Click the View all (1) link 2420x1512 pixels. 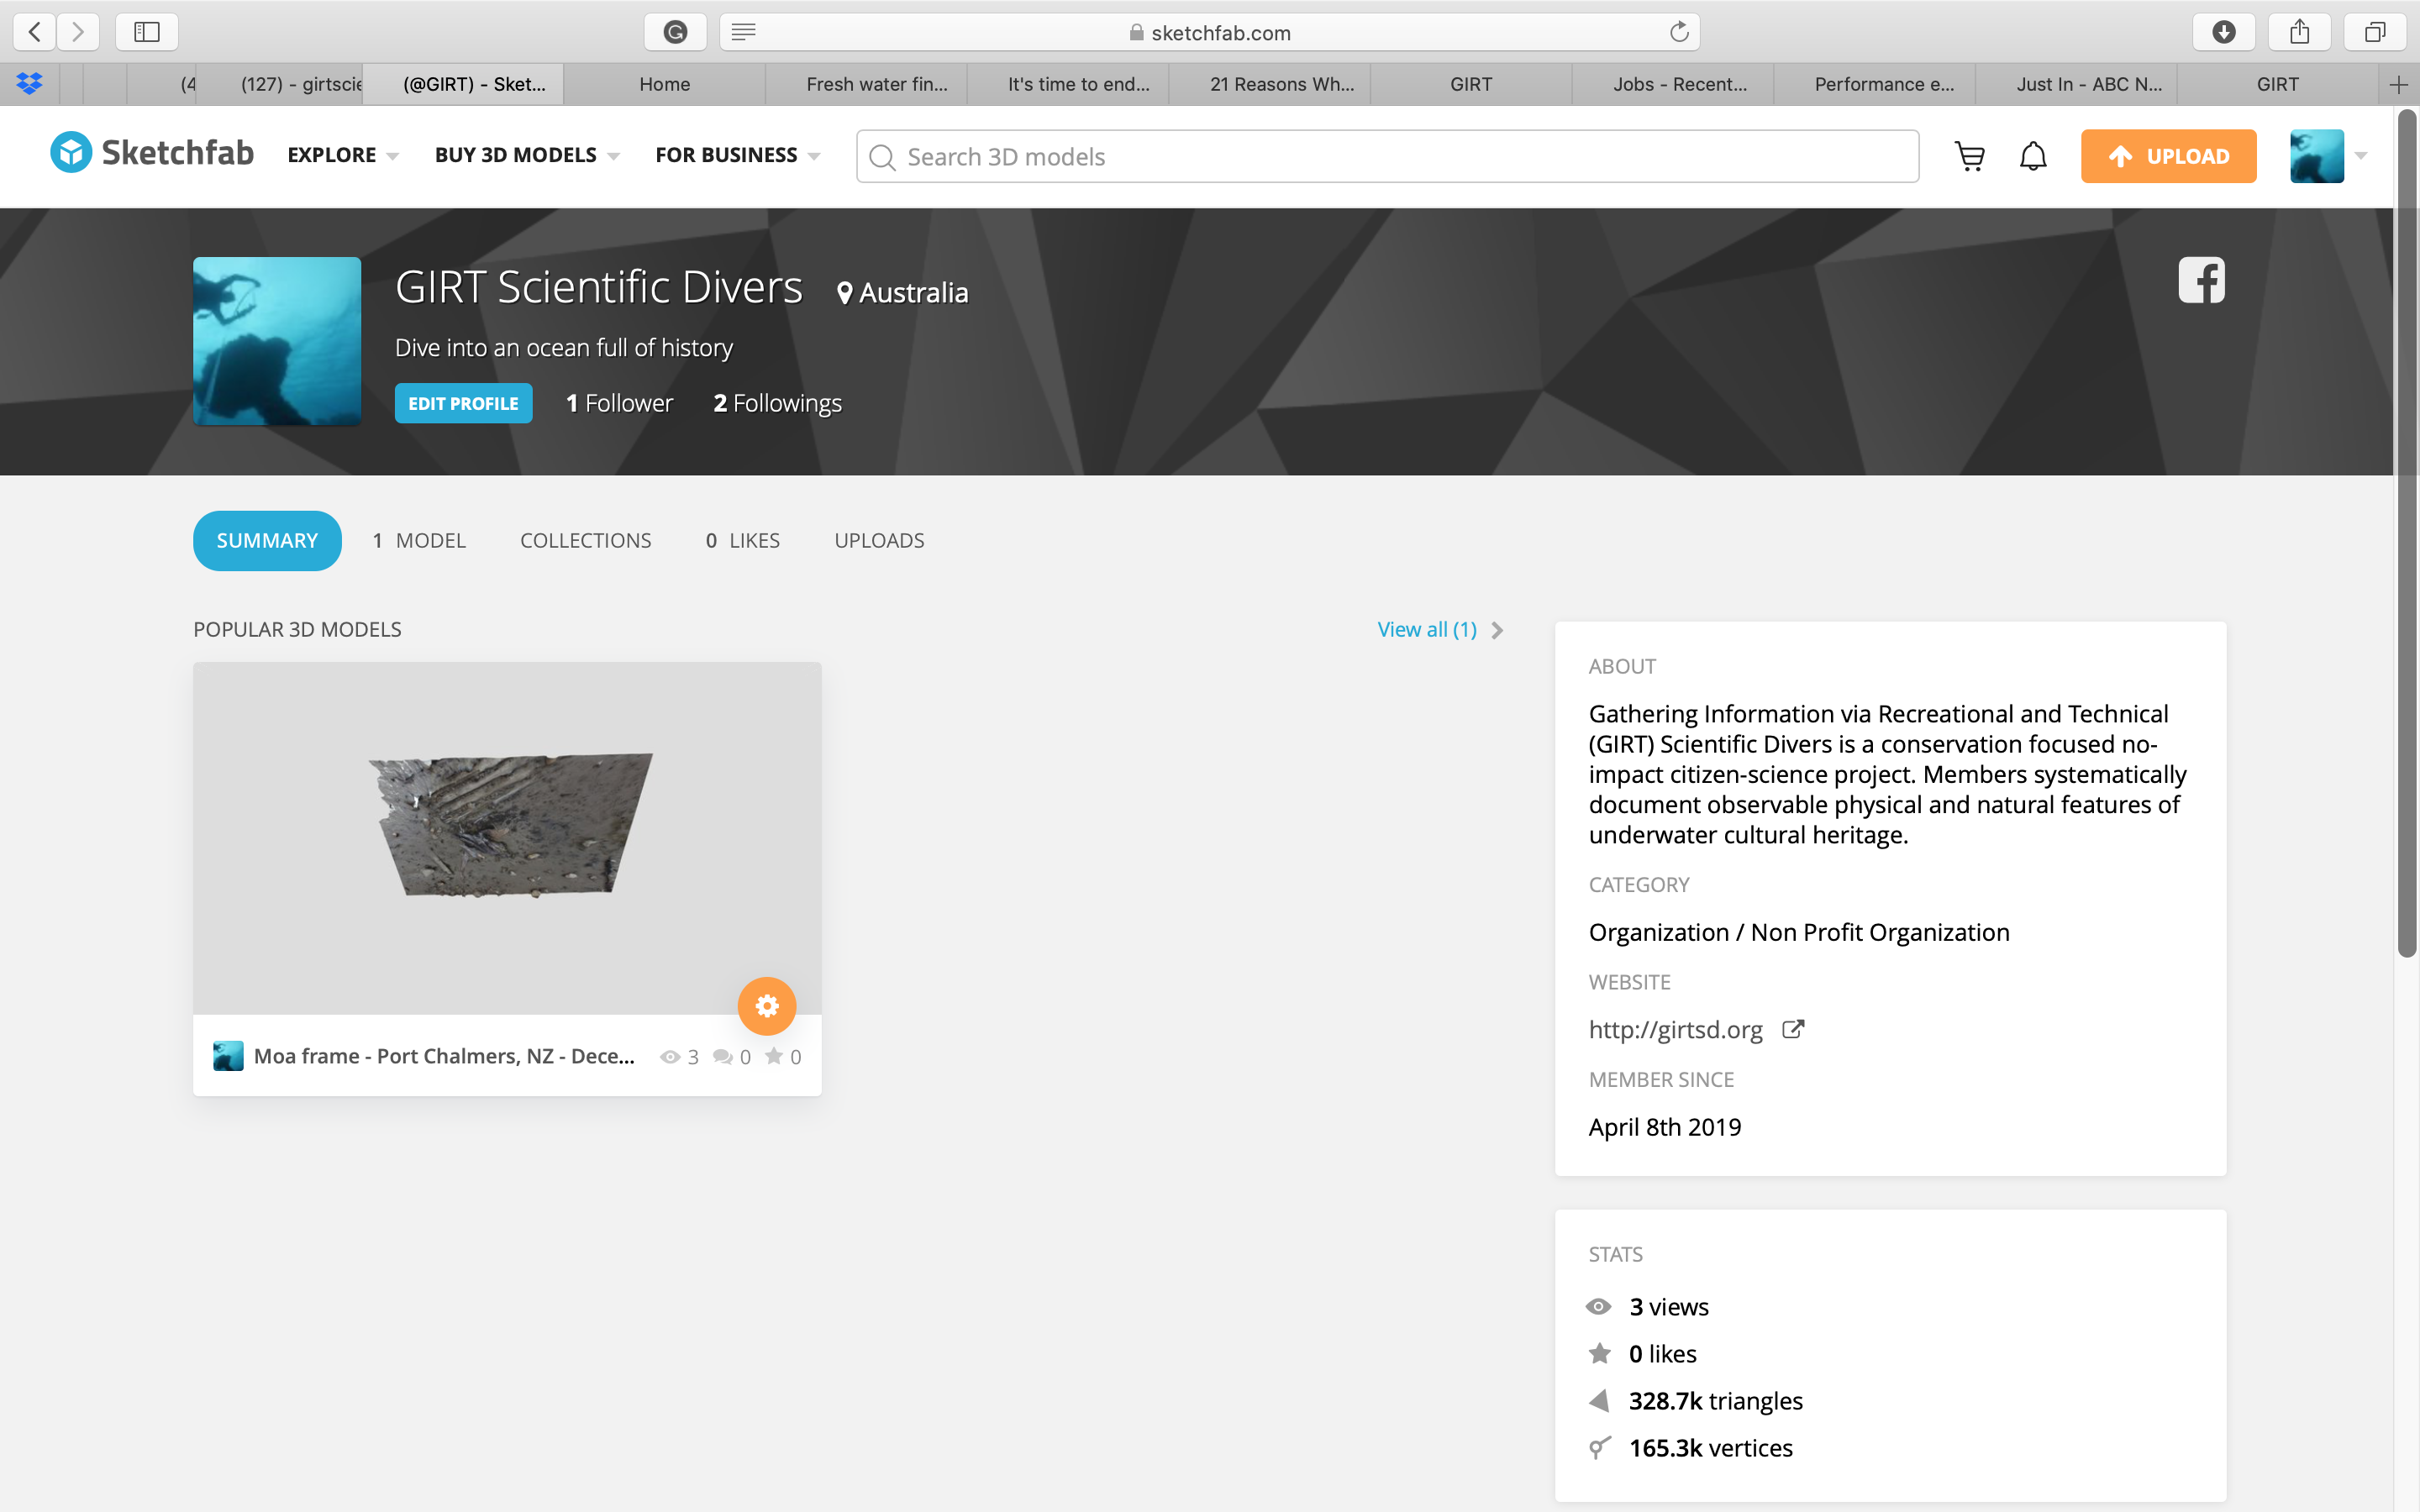coord(1427,630)
